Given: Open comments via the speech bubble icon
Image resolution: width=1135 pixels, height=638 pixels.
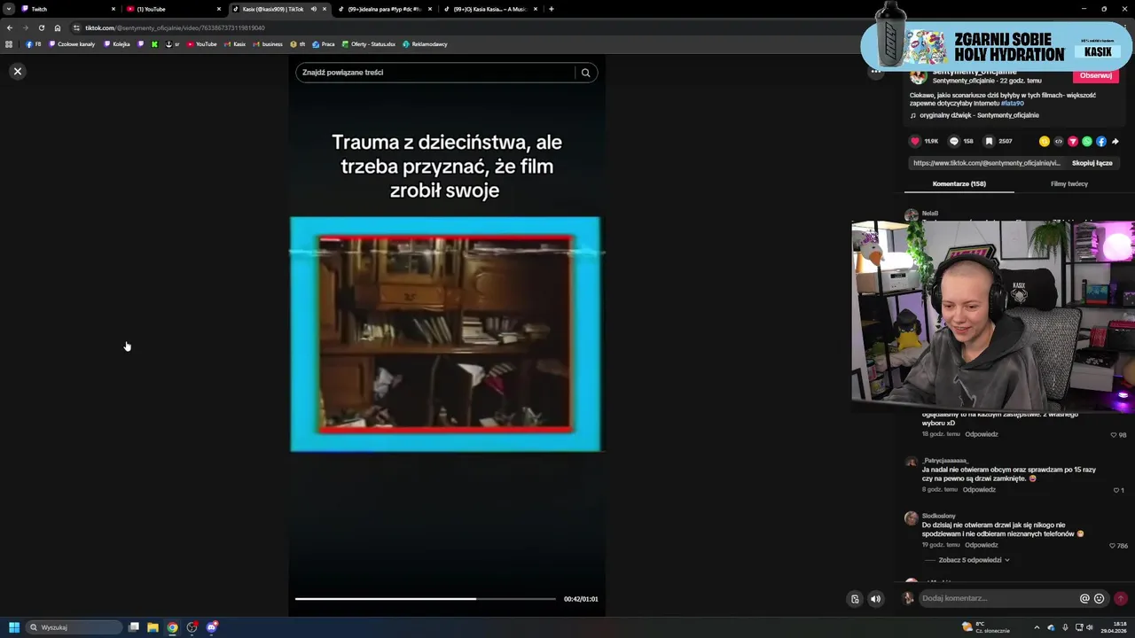Looking at the screenshot, I should 954,141.
